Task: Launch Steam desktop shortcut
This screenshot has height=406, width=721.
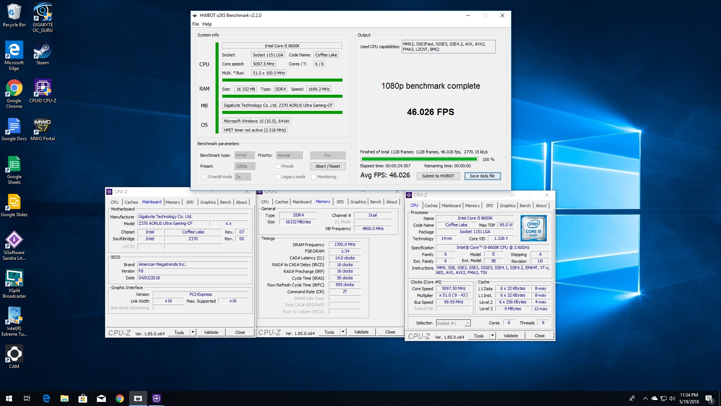Action: tap(42, 53)
